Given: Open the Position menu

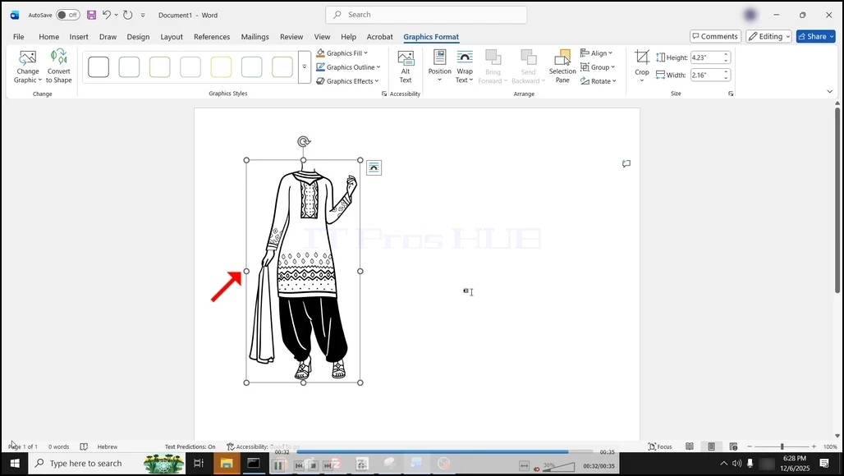Looking at the screenshot, I should pos(440,66).
